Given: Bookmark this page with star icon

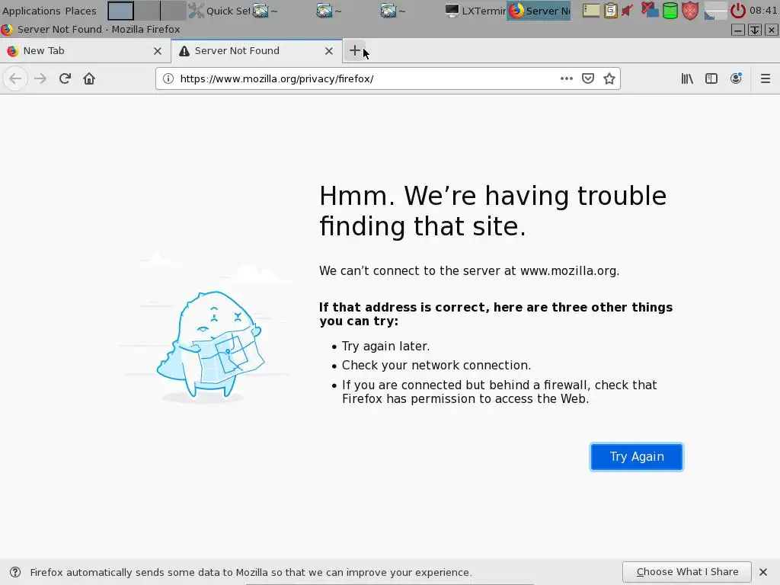Looking at the screenshot, I should [609, 78].
